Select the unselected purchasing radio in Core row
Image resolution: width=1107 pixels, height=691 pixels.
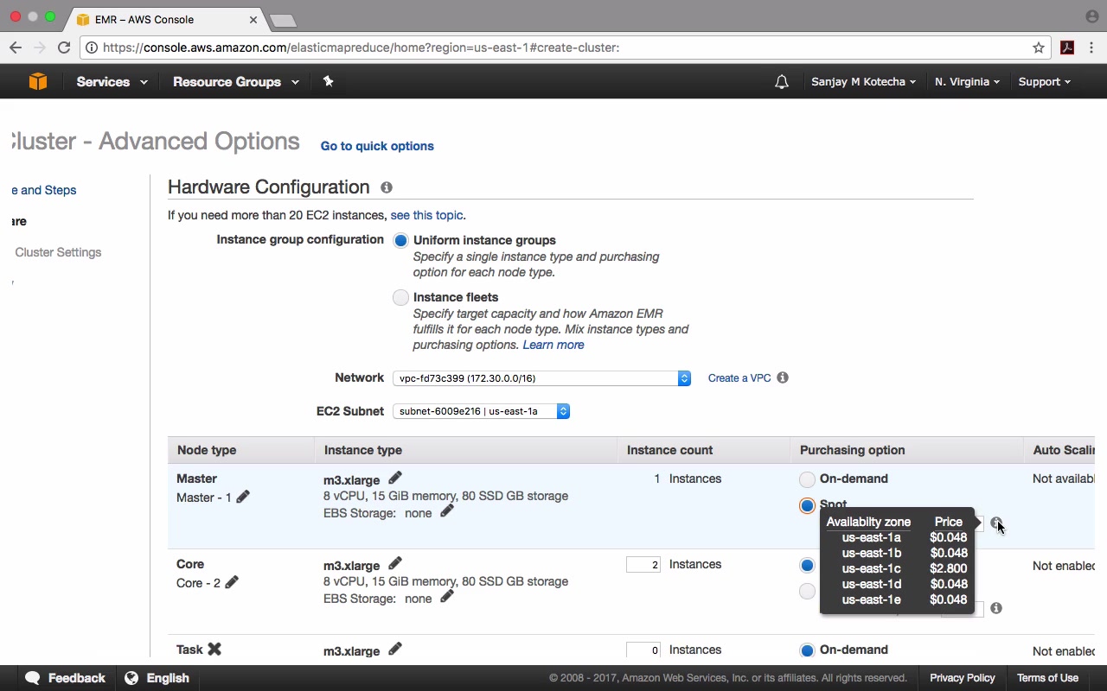(807, 591)
